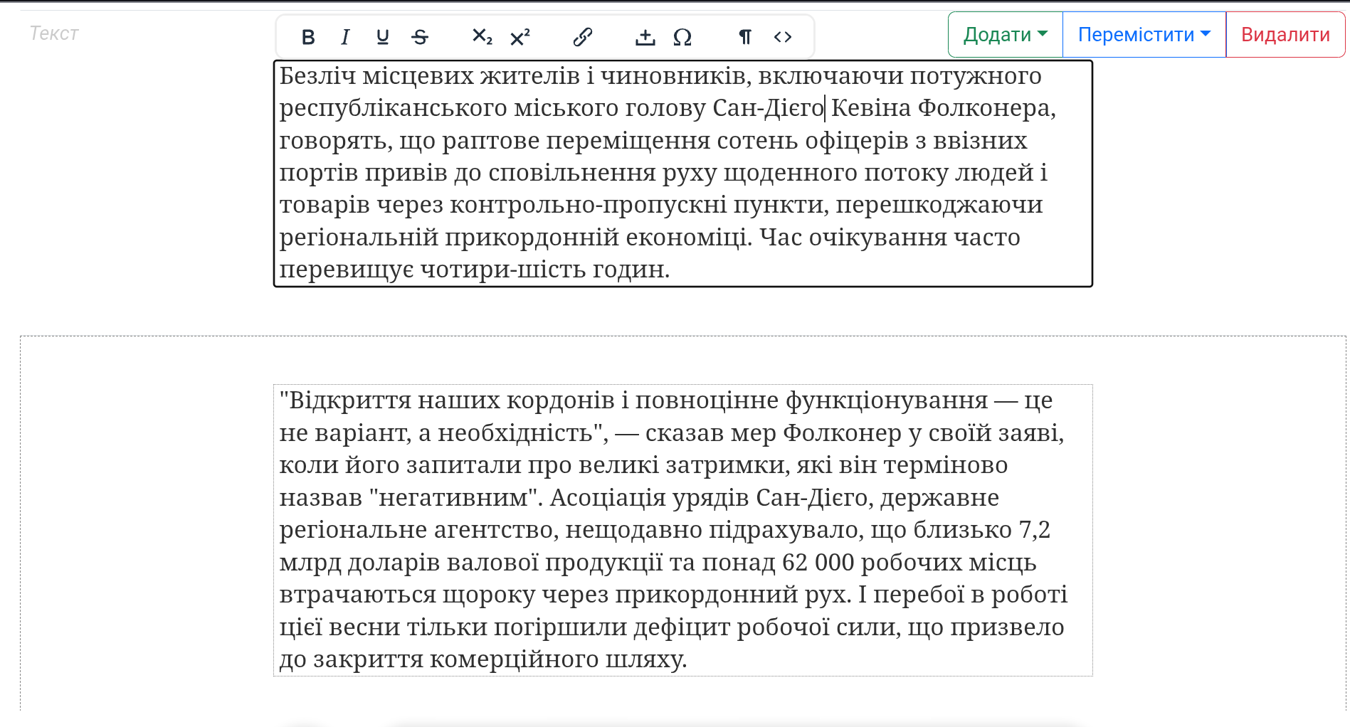
Task: Click the paragraph pilcrow icon
Action: click(745, 37)
